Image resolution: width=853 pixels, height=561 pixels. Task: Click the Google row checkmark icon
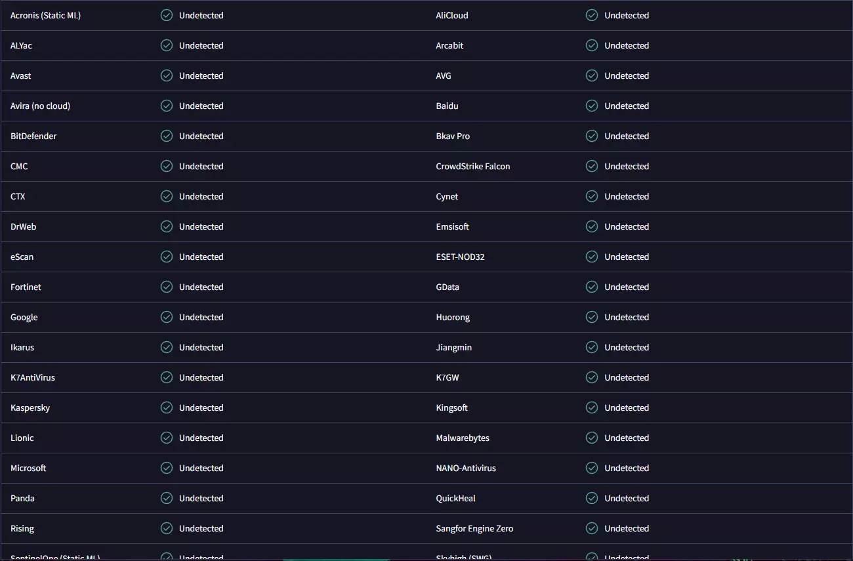click(x=167, y=317)
